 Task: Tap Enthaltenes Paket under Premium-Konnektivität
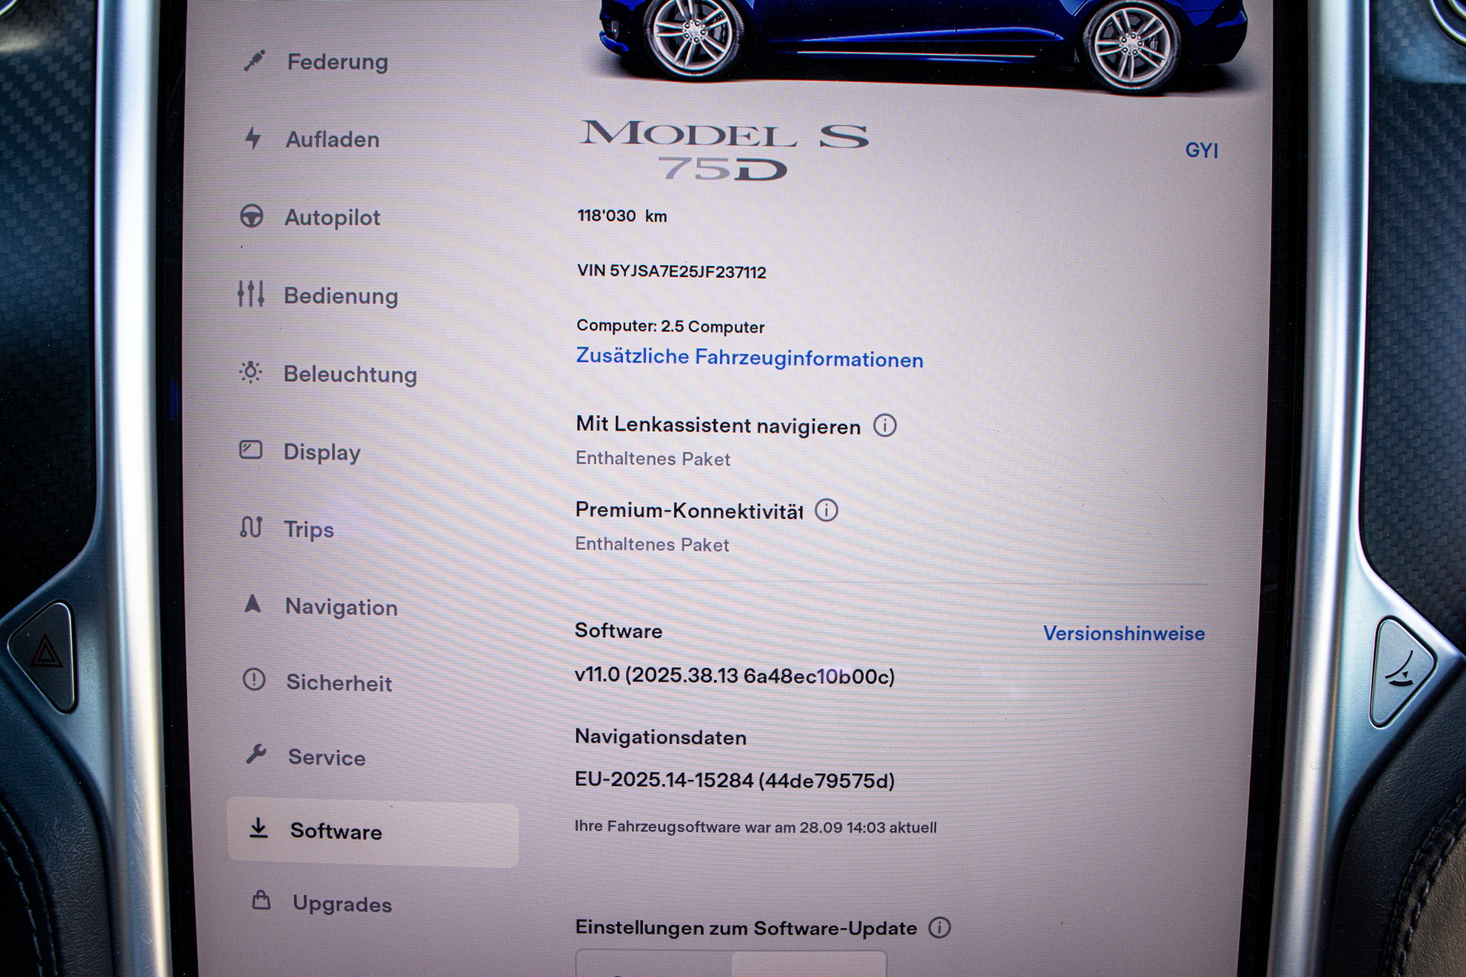click(652, 544)
